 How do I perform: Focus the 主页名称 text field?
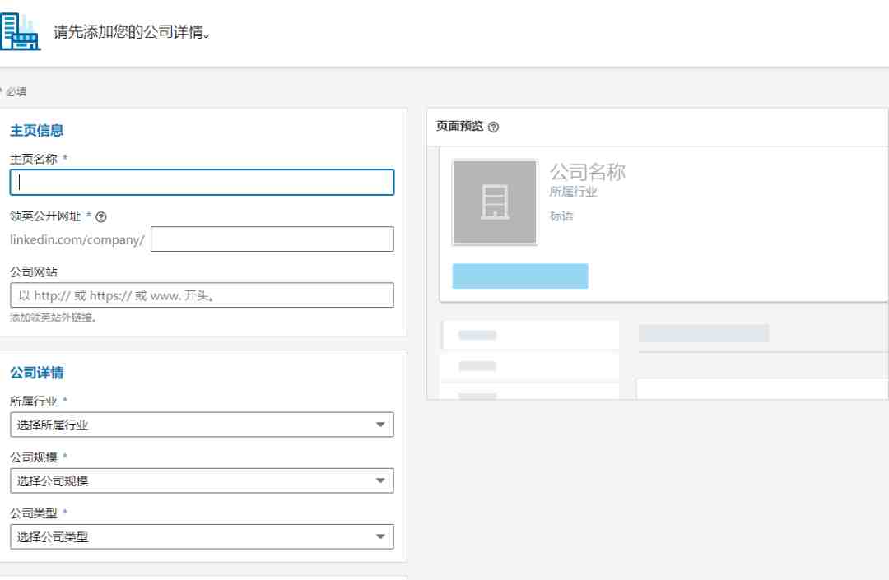coord(202,183)
